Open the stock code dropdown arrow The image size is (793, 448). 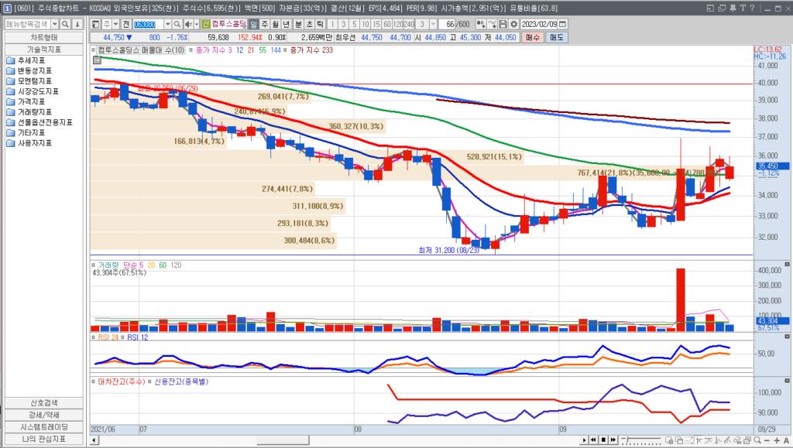[x=168, y=24]
